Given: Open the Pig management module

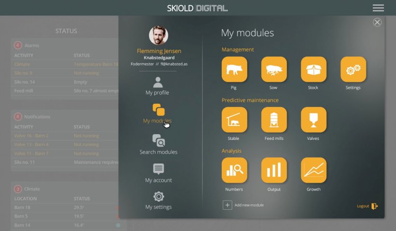Looking at the screenshot, I should tap(234, 69).
